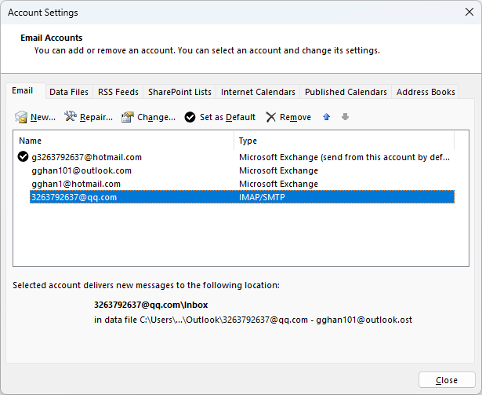Click the Change account icon
Screen dimensions: 482x395
pos(128,117)
